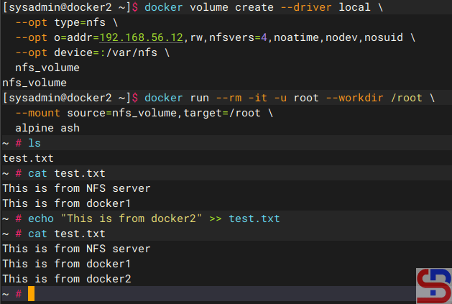Click the "source=nfs_volume,target=/root" mount argument

tap(157, 114)
